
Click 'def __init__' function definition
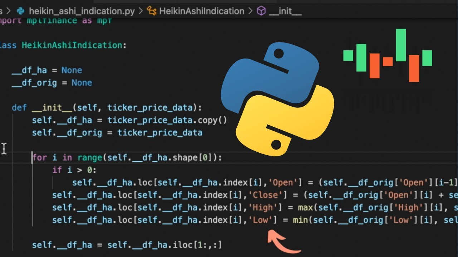pyautogui.click(x=107, y=108)
